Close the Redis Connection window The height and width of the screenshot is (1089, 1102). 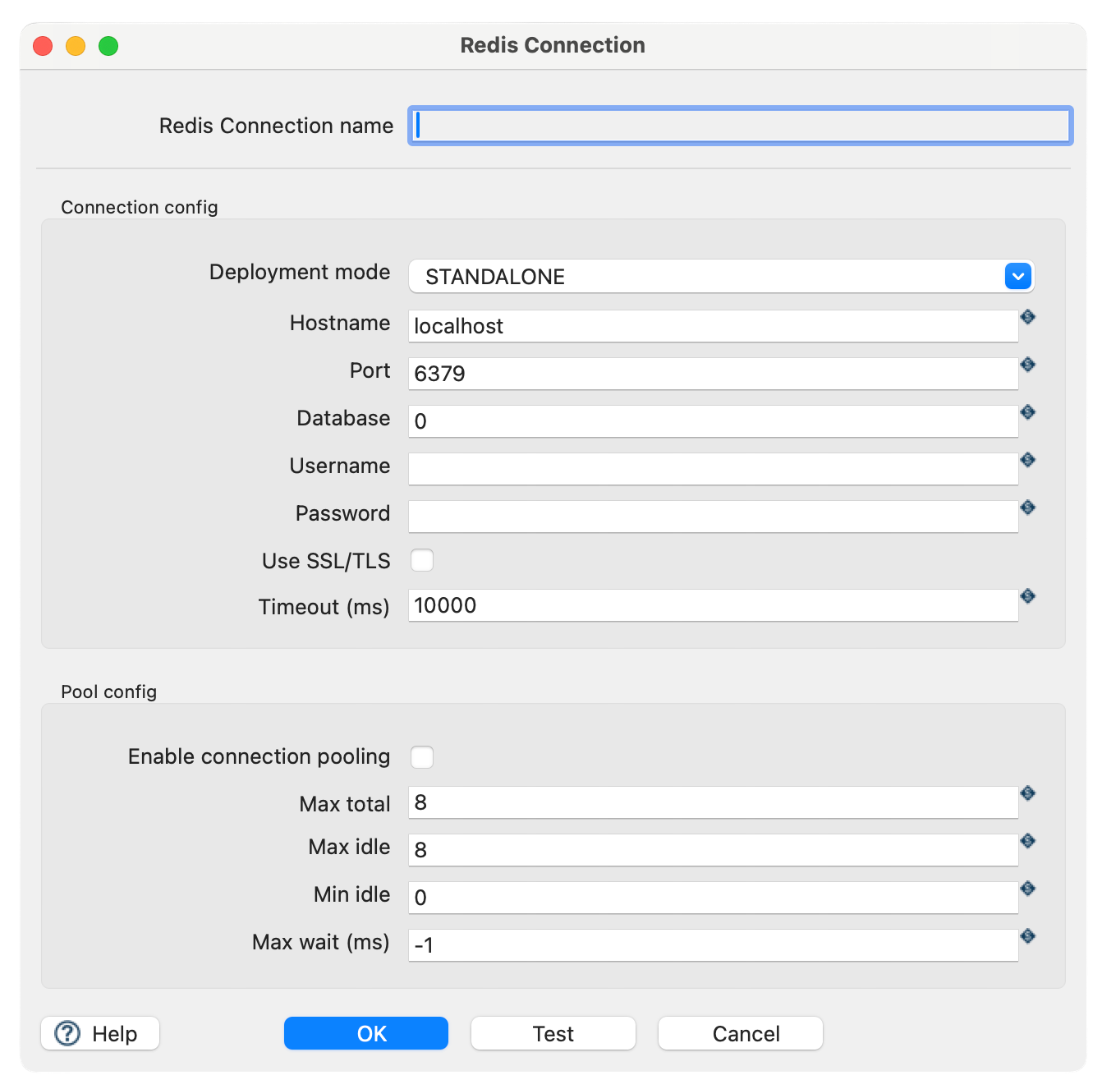[x=43, y=46]
